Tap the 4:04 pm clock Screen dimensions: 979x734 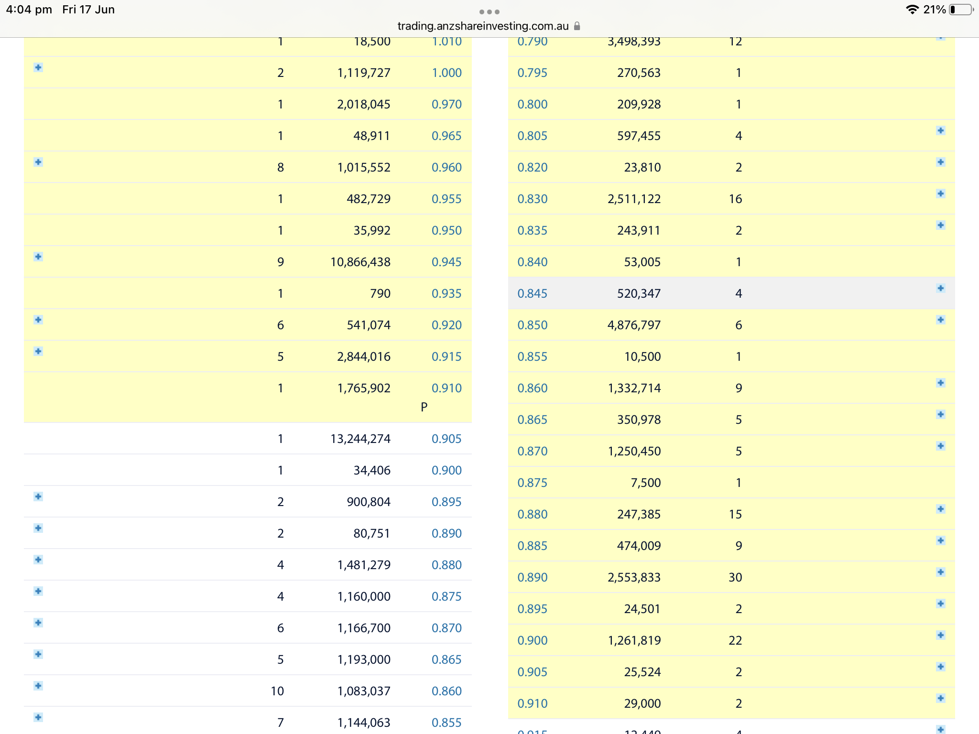click(x=29, y=10)
